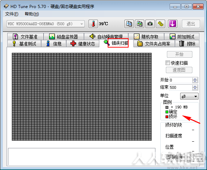Open options with the yellow gears icon
Screen dimensions: 207x170
(160, 24)
